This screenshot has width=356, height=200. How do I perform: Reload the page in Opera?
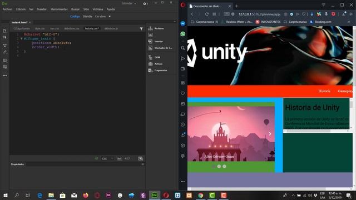coord(207,14)
